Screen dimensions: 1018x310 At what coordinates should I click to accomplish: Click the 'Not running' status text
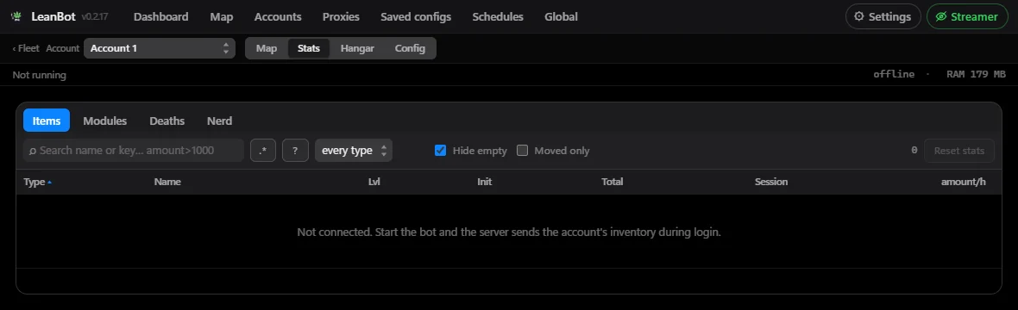[x=39, y=75]
